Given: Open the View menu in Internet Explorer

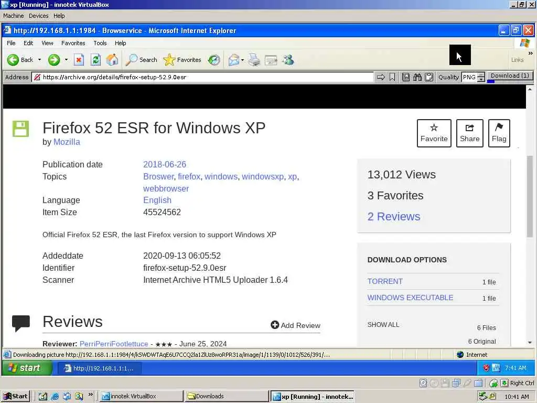Looking at the screenshot, I should [x=47, y=43].
